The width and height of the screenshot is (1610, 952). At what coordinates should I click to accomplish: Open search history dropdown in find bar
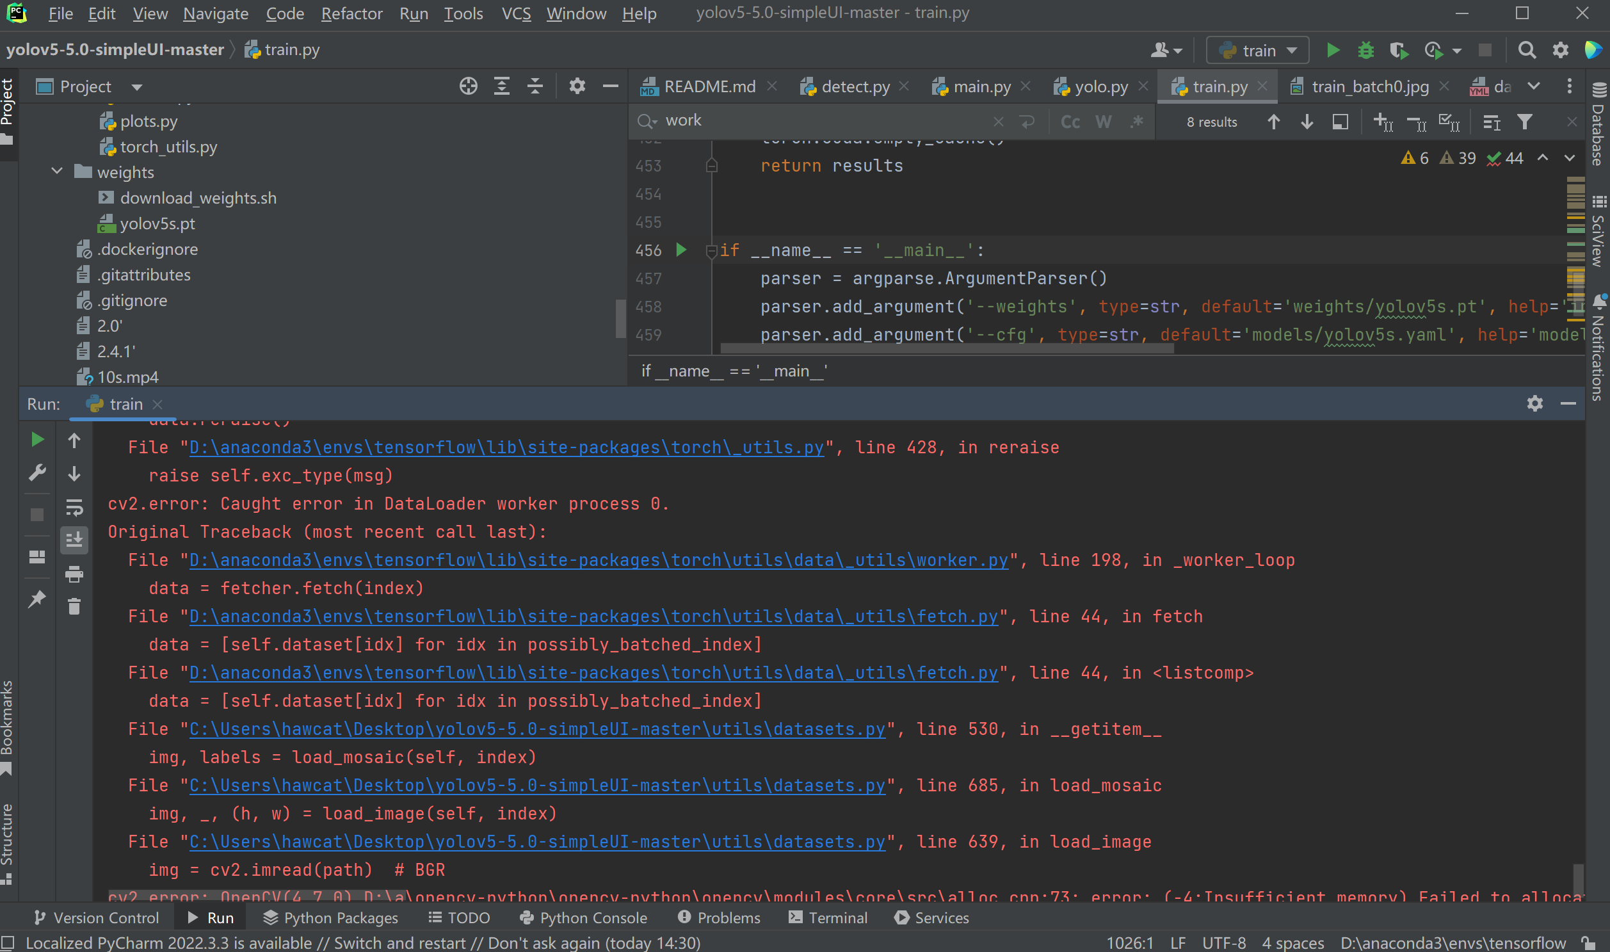click(x=647, y=120)
